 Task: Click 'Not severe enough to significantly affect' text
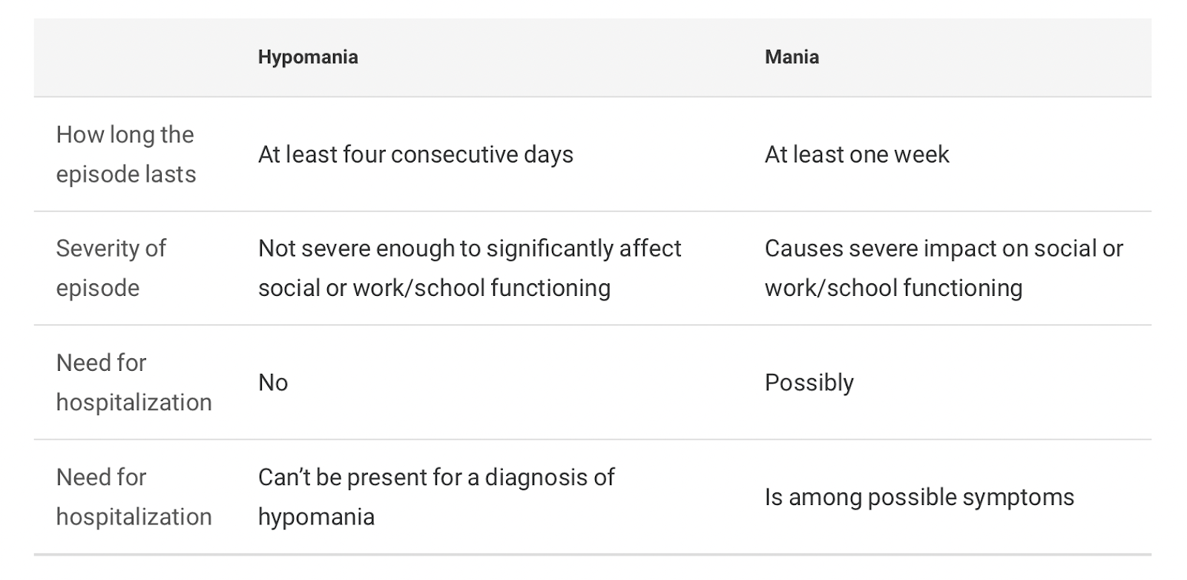point(470,248)
